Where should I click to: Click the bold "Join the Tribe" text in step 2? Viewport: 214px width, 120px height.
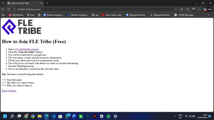27,52
